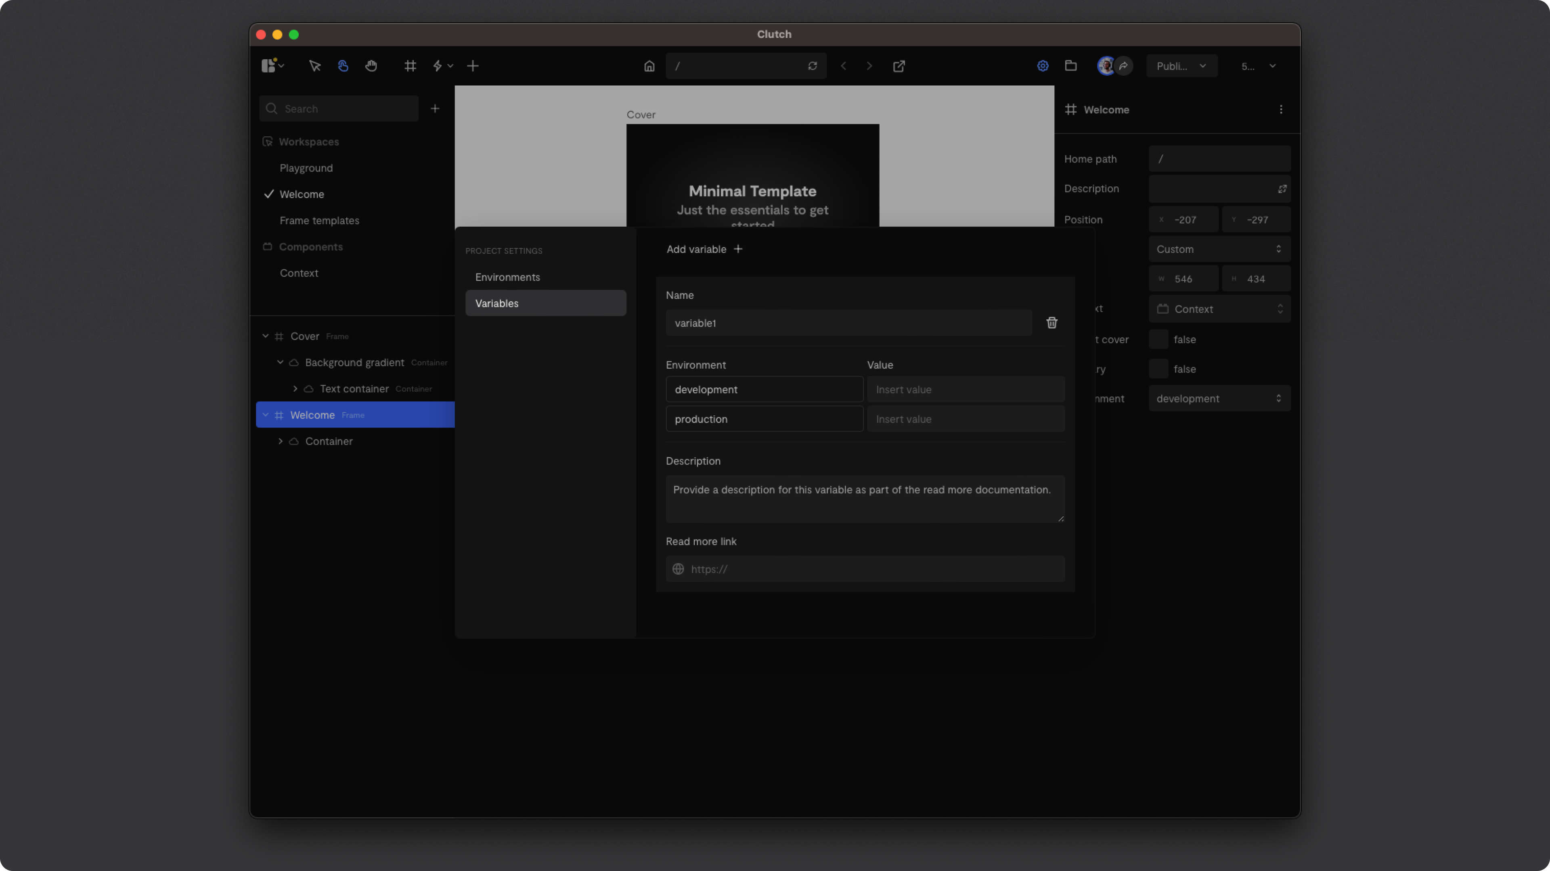
Task: Open the Publish button menu
Action: pyautogui.click(x=1181, y=66)
